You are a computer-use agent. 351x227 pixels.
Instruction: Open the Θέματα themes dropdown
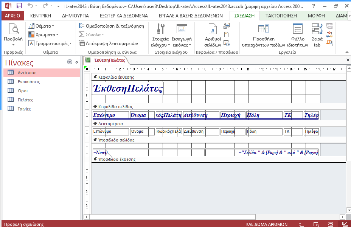(x=41, y=26)
